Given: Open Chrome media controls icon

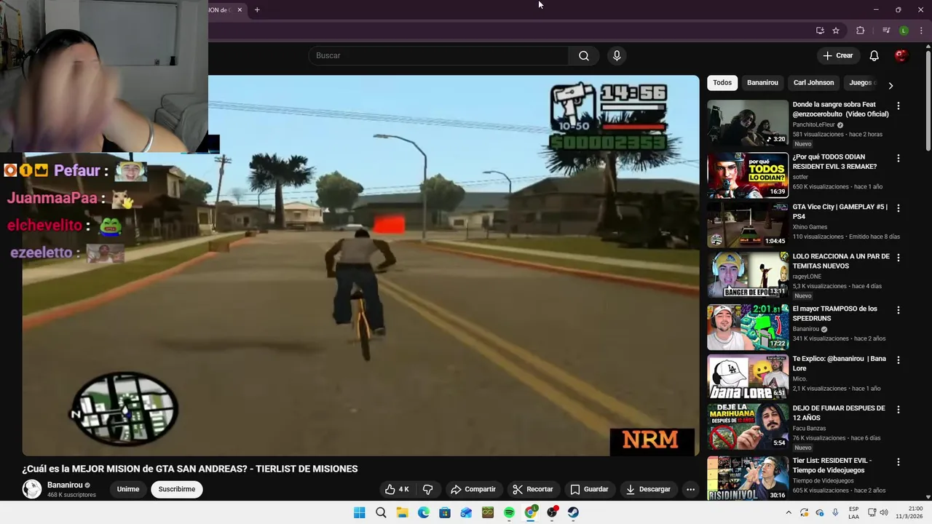Looking at the screenshot, I should (886, 31).
